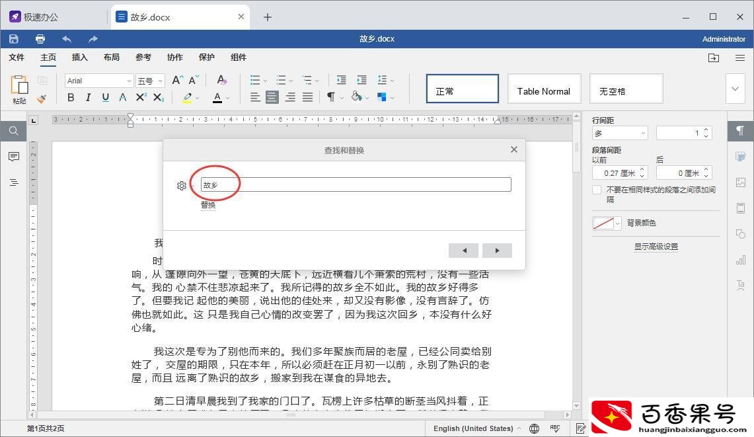The image size is (754, 437).
Task: Click the find text field containing 故乡
Action: [356, 185]
